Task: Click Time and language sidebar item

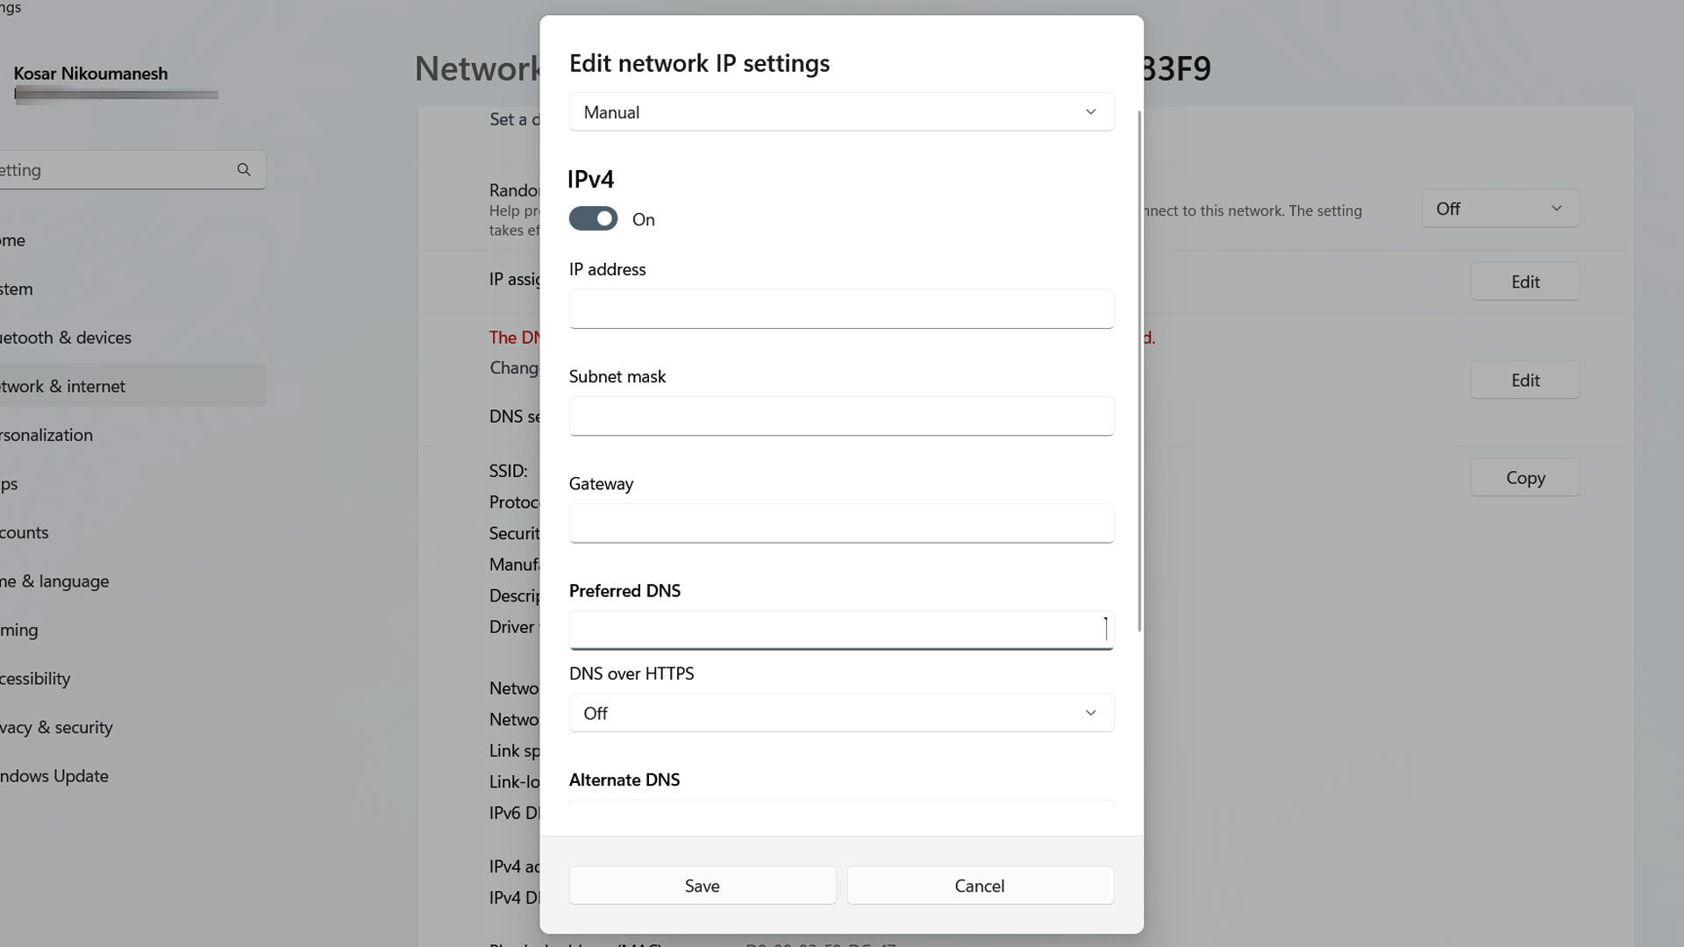Action: (54, 580)
